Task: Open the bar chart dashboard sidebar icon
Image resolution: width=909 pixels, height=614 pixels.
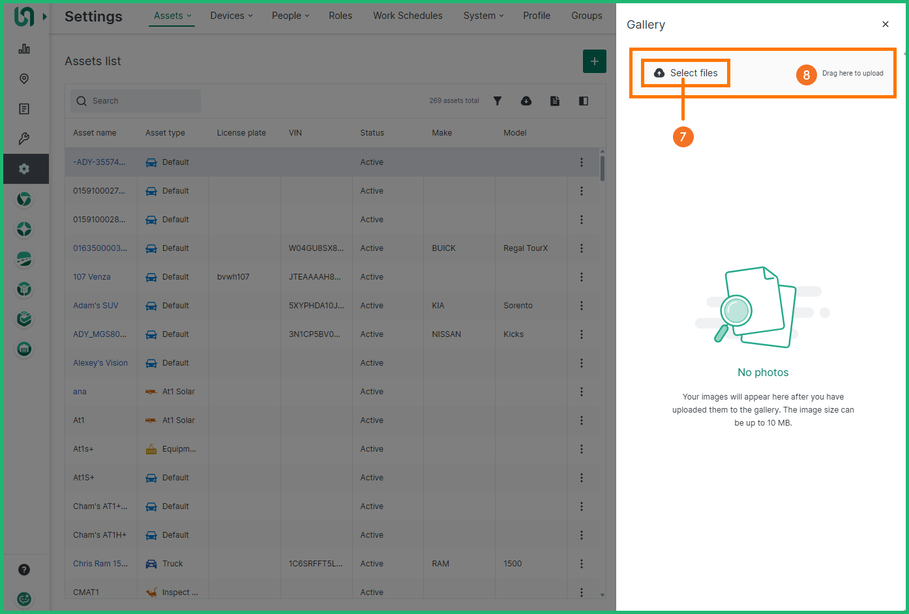Action: [x=24, y=49]
